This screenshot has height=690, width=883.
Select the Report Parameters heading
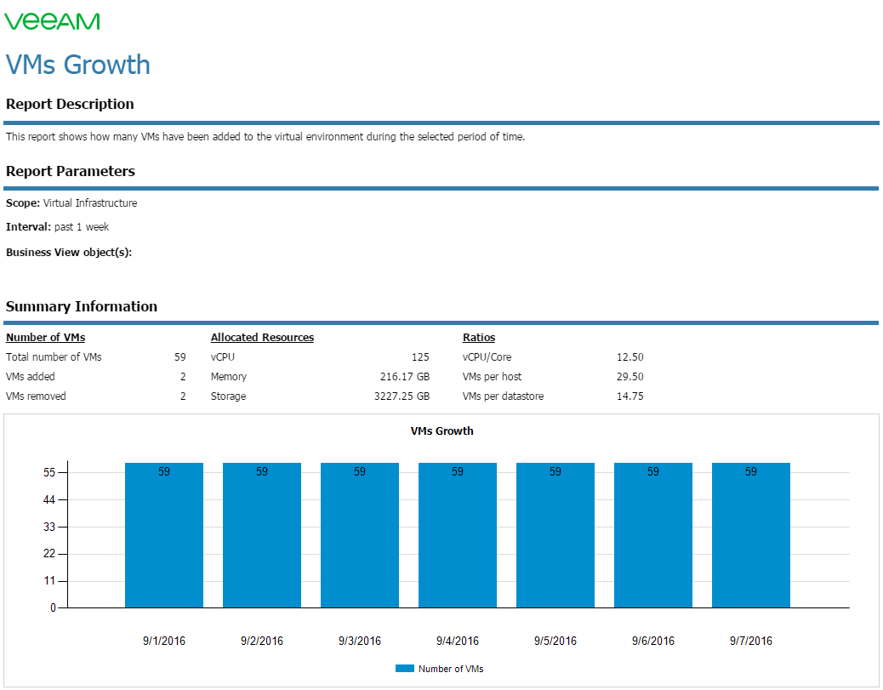pyautogui.click(x=71, y=171)
